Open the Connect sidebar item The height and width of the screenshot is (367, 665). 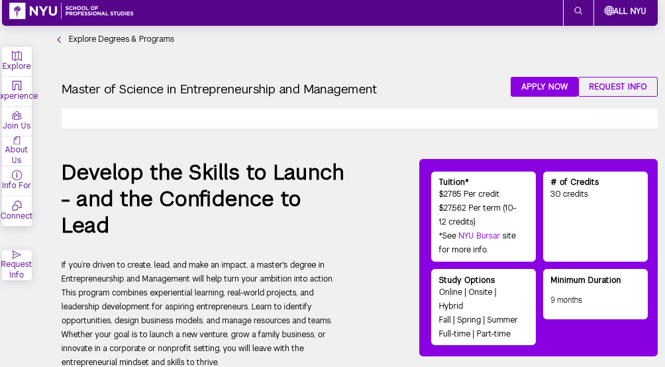coord(17,211)
